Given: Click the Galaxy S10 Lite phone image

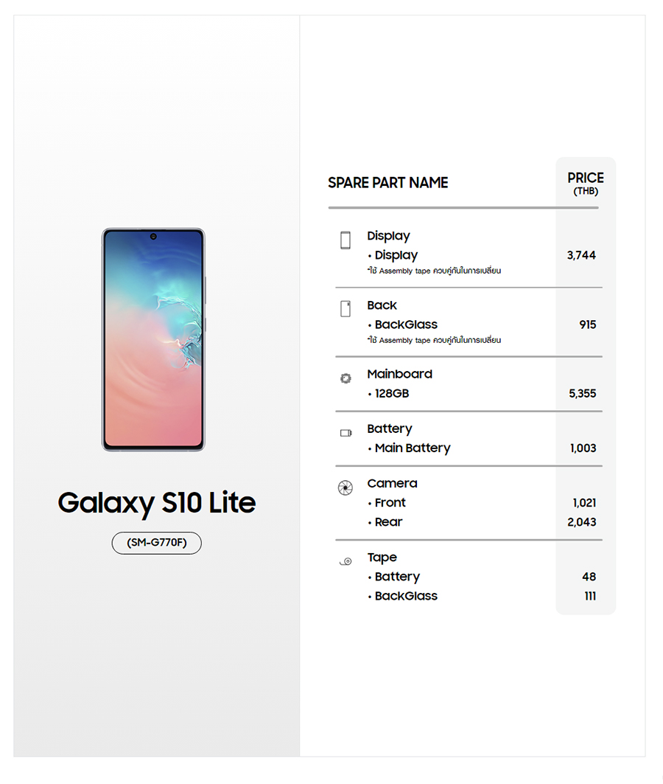Looking at the screenshot, I should point(153,339).
